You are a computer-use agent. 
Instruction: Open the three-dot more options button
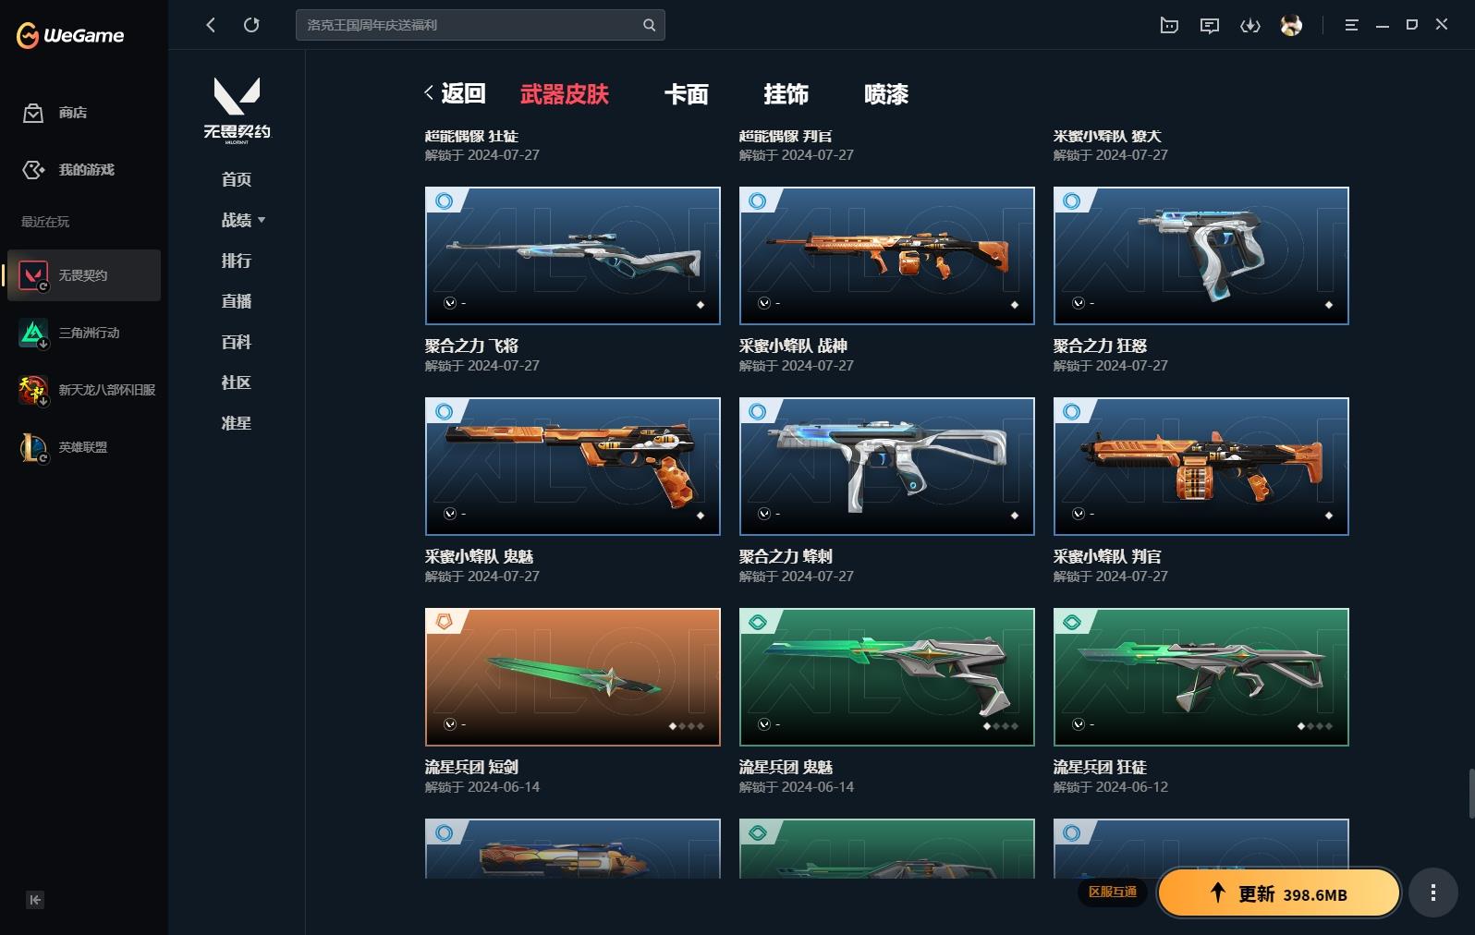click(x=1432, y=892)
